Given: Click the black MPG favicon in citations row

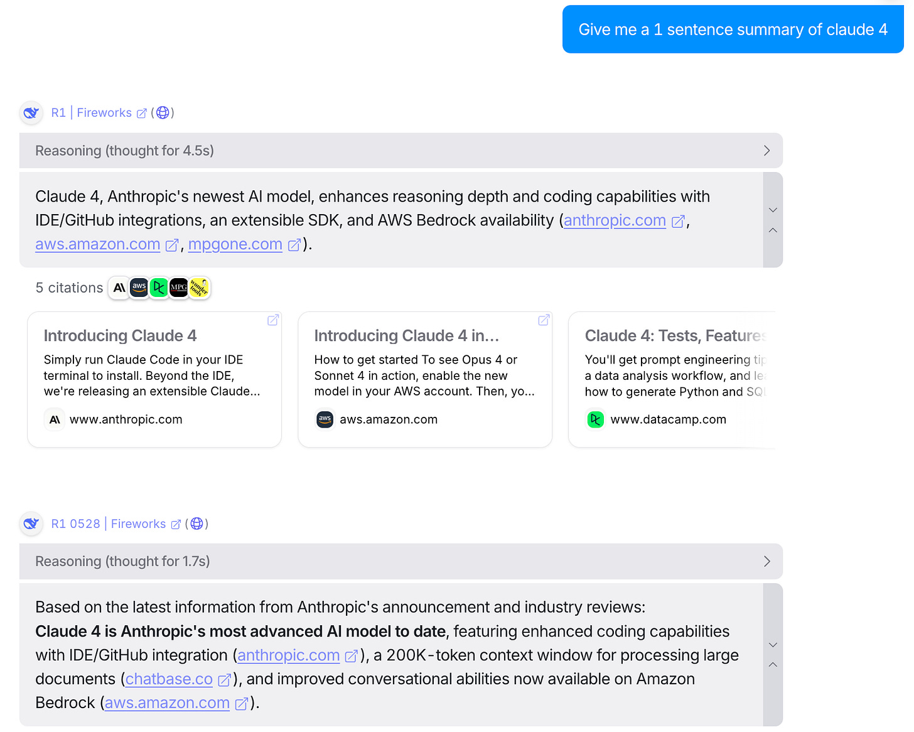Looking at the screenshot, I should click(179, 288).
